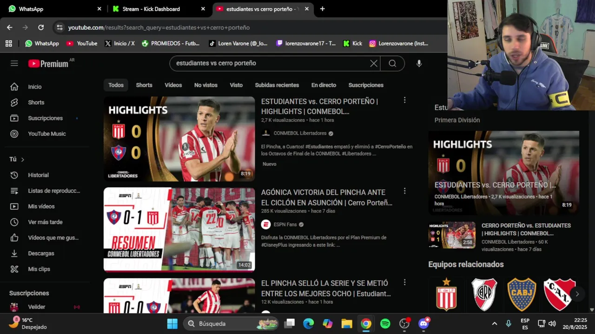Image resolution: width=595 pixels, height=334 pixels.
Task: Show hidden system tray icons chevron
Action: (x=495, y=324)
